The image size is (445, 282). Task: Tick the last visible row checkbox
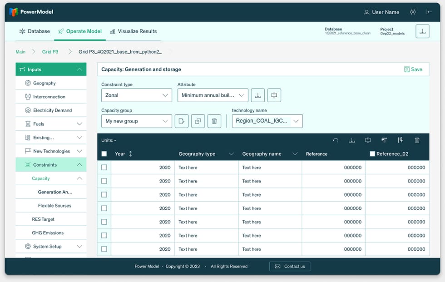point(104,249)
